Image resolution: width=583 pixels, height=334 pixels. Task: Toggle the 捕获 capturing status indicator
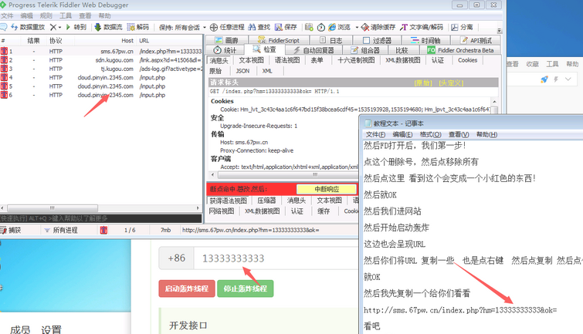click(x=10, y=231)
